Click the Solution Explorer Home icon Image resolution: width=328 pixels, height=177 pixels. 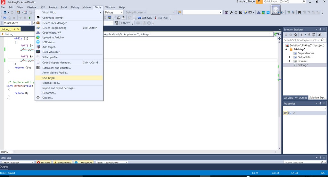coord(295,35)
